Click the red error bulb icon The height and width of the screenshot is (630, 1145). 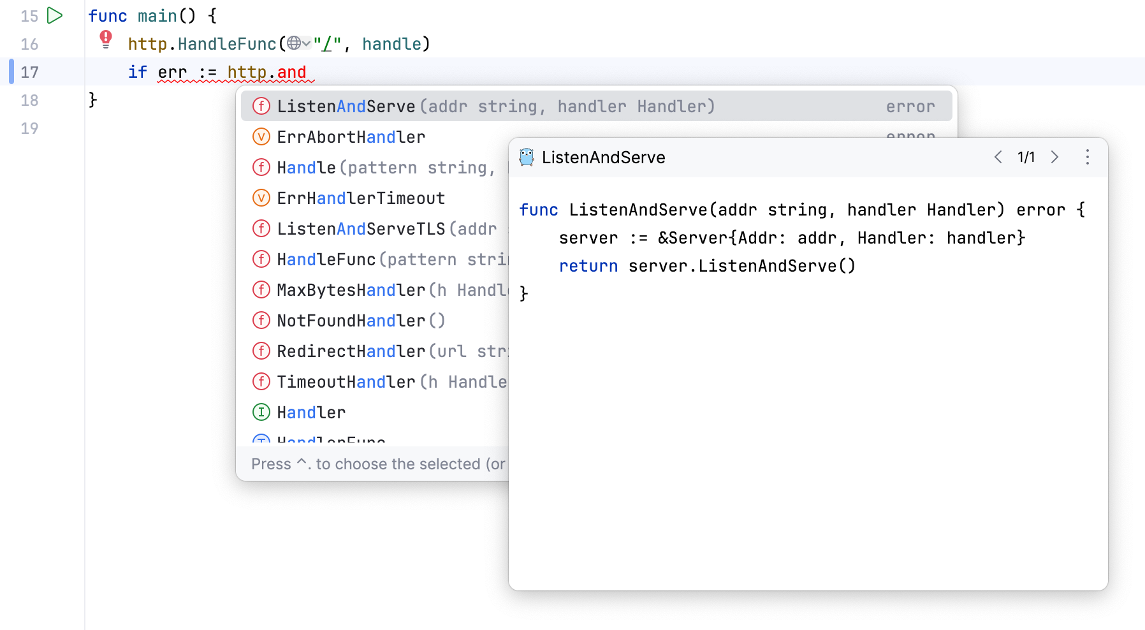106,40
